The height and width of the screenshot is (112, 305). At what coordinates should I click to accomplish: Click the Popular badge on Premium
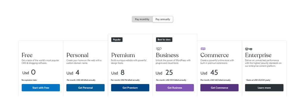pos(117,40)
